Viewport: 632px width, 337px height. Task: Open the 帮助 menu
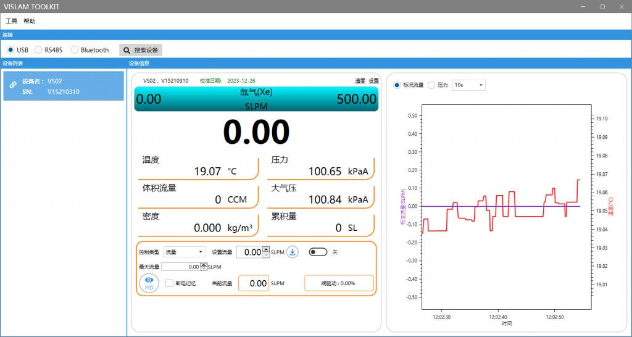(x=30, y=21)
